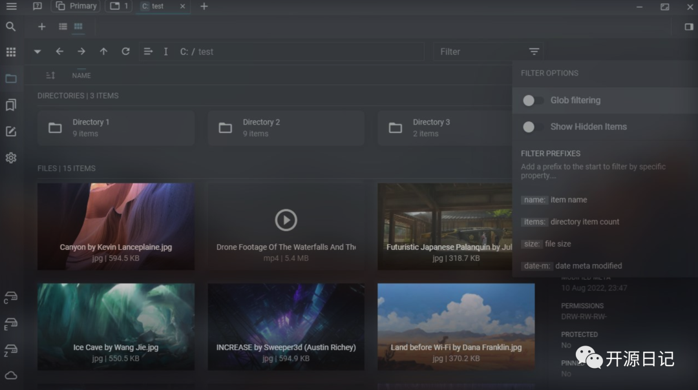Click the test path segment
Screen dimensions: 698x390
(x=206, y=52)
